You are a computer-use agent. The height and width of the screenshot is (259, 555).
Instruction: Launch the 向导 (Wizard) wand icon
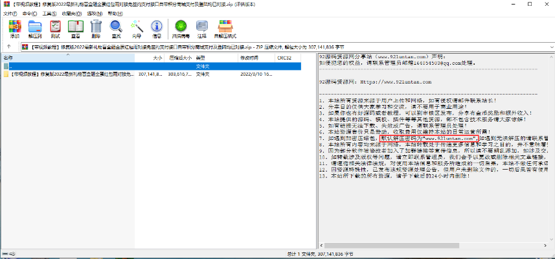[137, 29]
